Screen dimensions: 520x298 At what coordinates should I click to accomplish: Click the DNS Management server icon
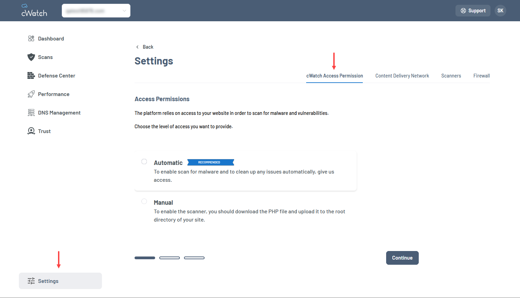tap(31, 112)
